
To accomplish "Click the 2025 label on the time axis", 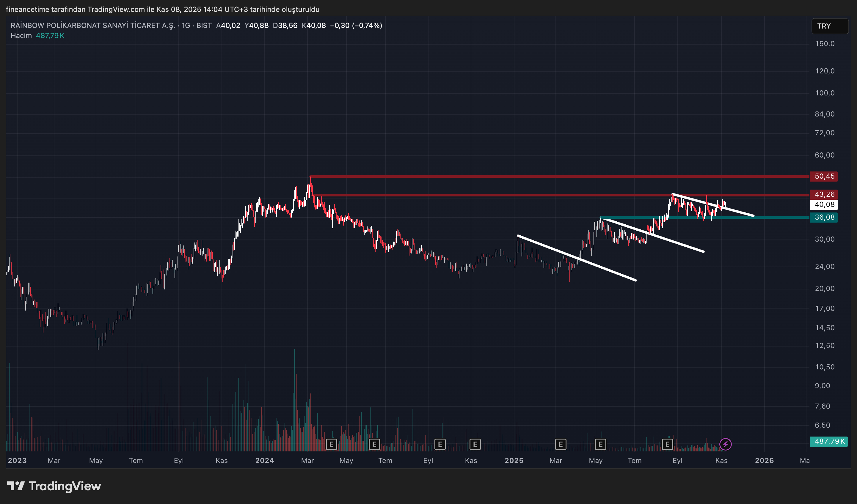I will tap(514, 461).
